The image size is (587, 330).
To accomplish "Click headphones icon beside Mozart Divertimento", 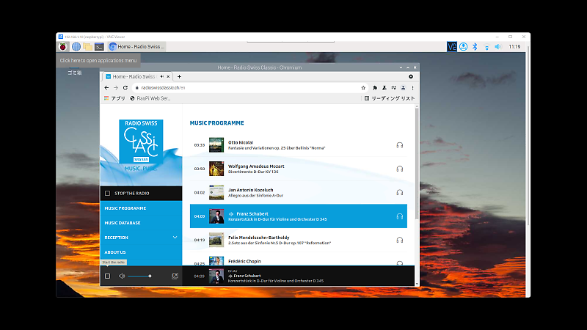I will coord(400,169).
